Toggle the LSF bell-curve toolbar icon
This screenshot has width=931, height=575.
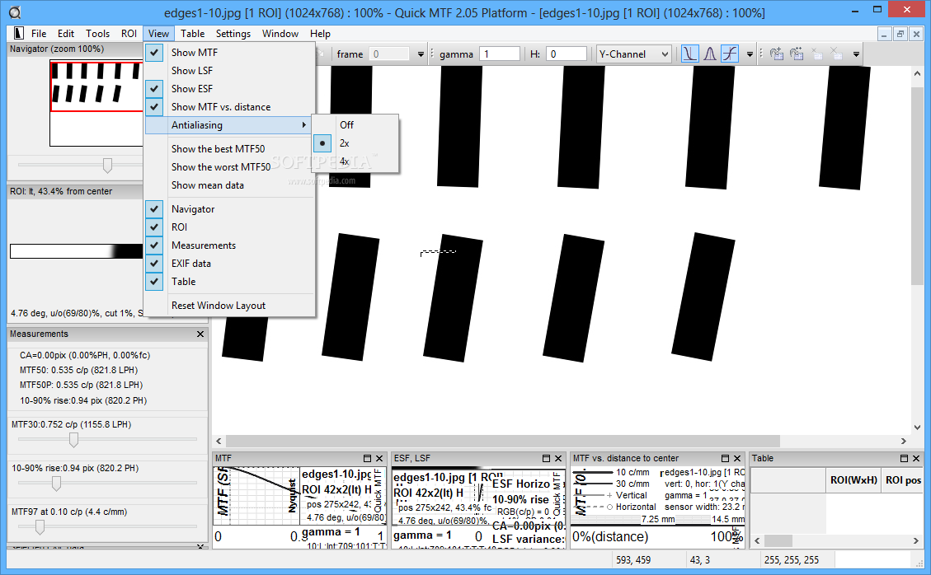click(x=709, y=54)
